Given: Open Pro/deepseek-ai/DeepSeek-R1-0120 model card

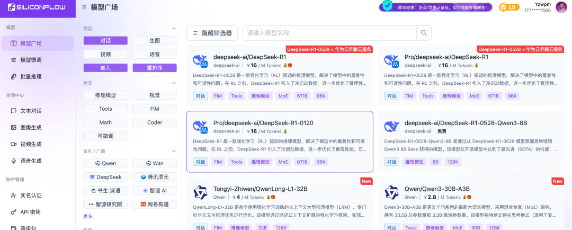Looking at the screenshot, I should pyautogui.click(x=280, y=141).
